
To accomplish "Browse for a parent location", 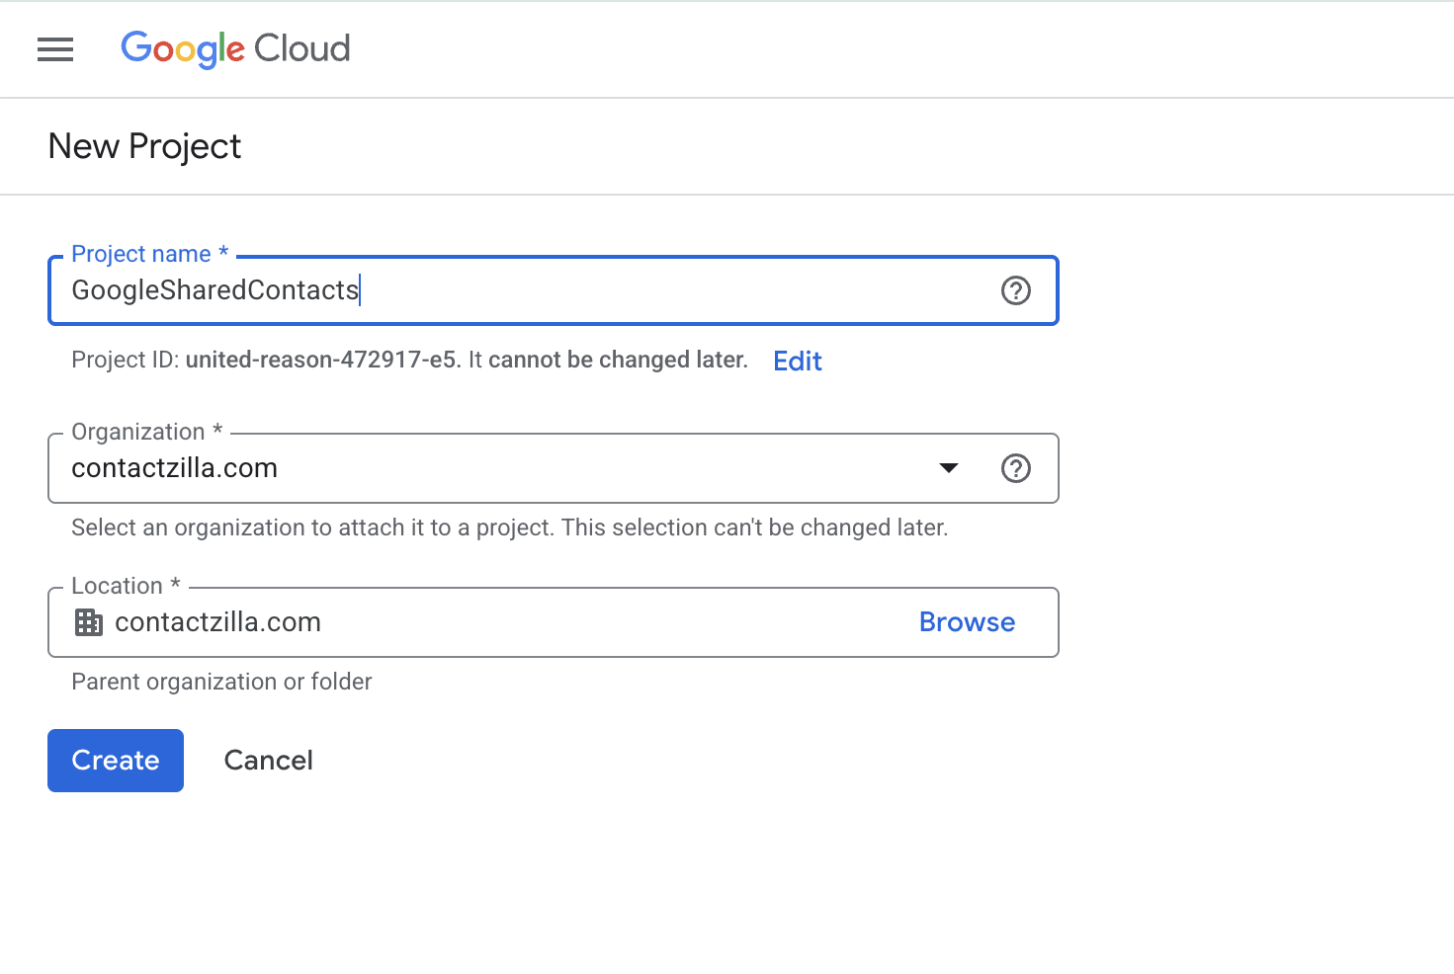I will click(x=967, y=622).
